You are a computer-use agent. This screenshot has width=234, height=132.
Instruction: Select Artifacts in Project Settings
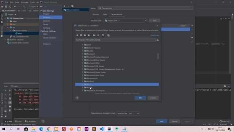[46, 28]
